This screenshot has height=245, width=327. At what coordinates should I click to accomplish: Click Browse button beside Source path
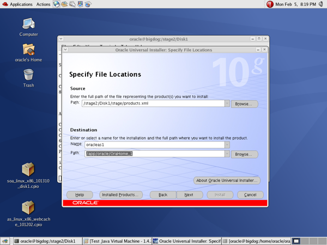[244, 104]
